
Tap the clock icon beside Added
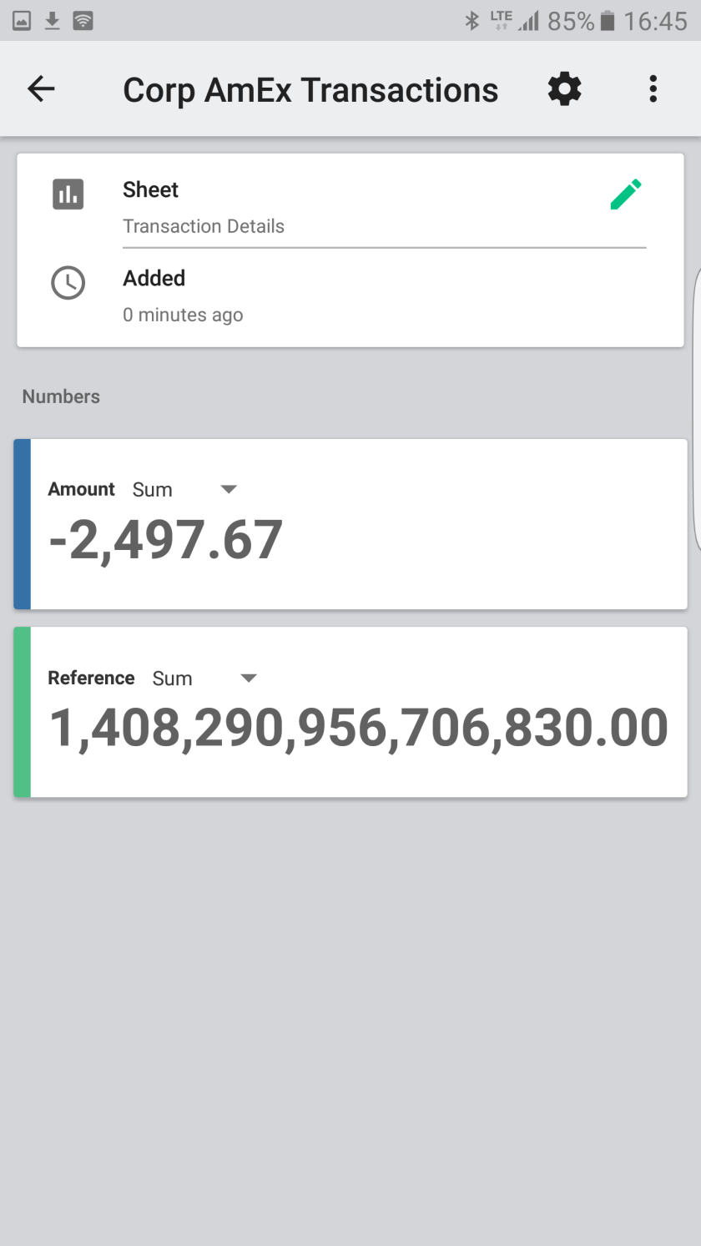click(x=68, y=283)
